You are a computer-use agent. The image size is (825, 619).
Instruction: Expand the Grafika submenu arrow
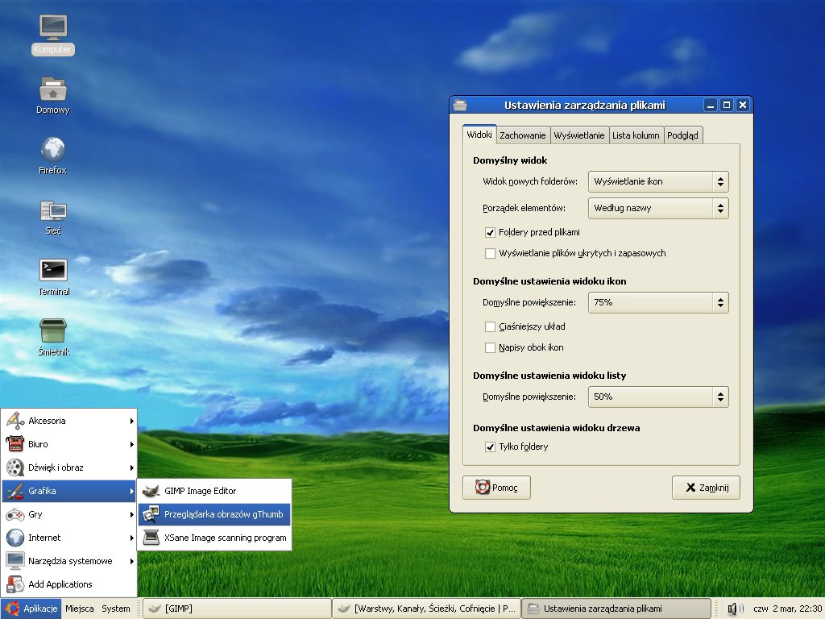tap(131, 491)
